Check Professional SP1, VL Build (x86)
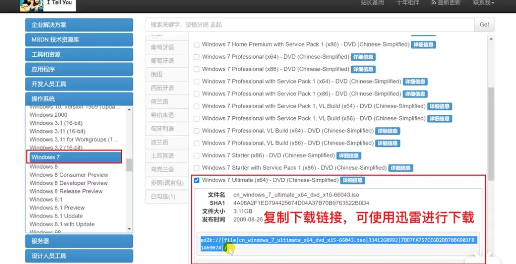The width and height of the screenshot is (516, 264). tap(196, 119)
